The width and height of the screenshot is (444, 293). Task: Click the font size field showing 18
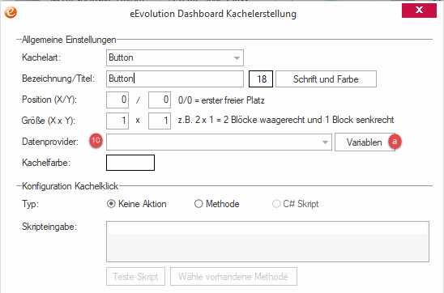[x=261, y=79]
